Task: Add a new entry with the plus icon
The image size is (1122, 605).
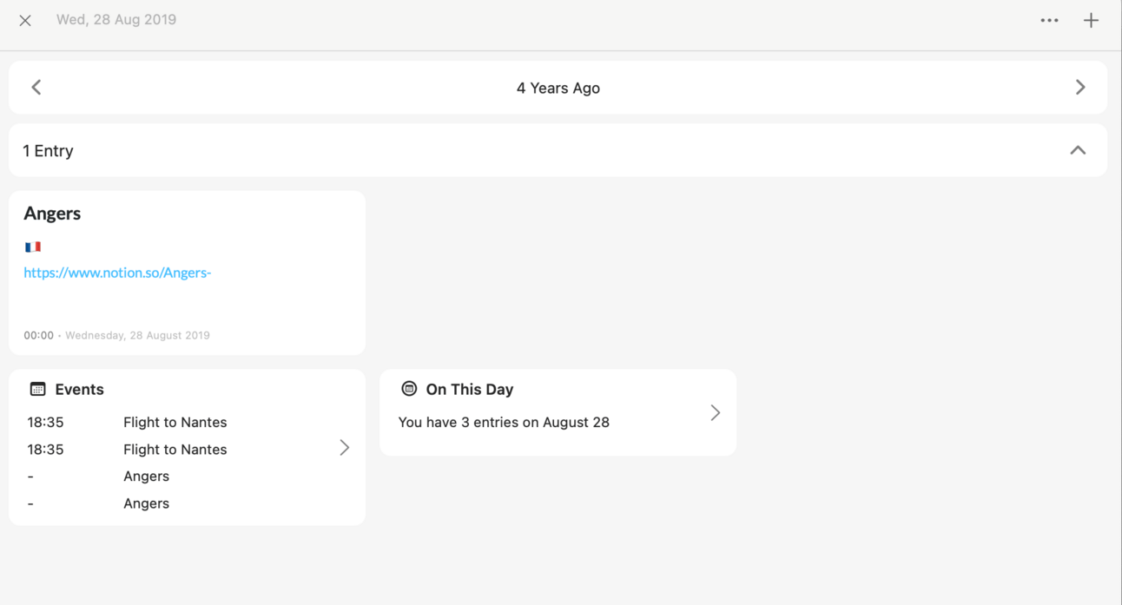Action: click(1091, 20)
